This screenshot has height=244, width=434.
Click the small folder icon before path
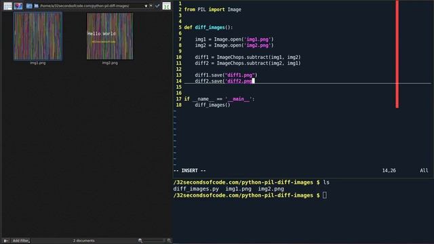pyautogui.click(x=36, y=5)
